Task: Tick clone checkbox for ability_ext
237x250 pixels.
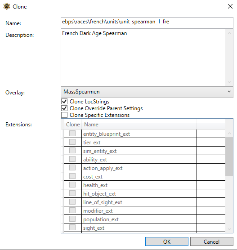Action: pos(72,159)
